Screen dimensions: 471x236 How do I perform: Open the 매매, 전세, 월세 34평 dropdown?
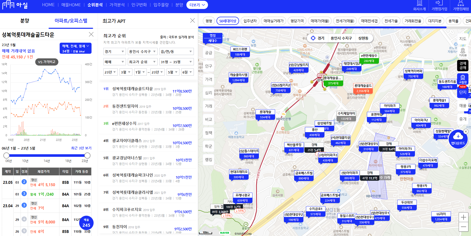click(76, 48)
